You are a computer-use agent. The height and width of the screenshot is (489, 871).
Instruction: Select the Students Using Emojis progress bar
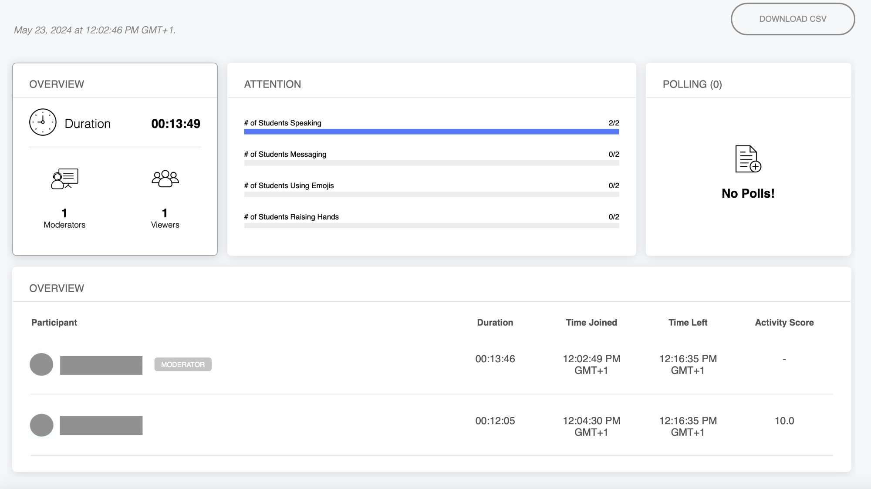(432, 194)
